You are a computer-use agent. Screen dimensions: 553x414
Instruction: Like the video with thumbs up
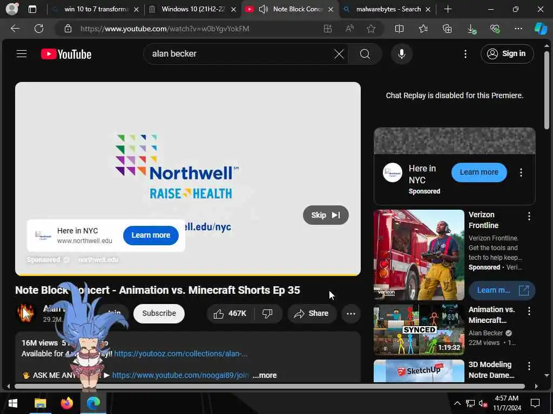click(230, 313)
